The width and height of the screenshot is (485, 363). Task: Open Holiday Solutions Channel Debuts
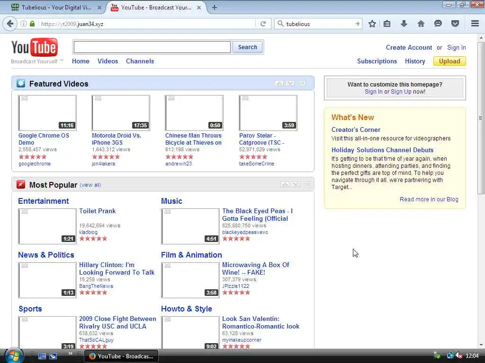tap(382, 150)
